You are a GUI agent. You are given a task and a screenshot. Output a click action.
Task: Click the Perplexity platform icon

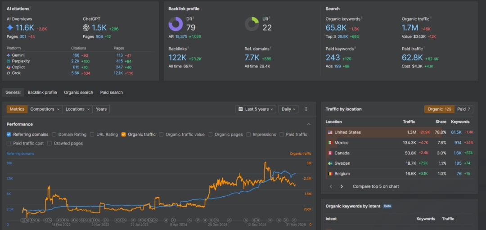[9, 61]
